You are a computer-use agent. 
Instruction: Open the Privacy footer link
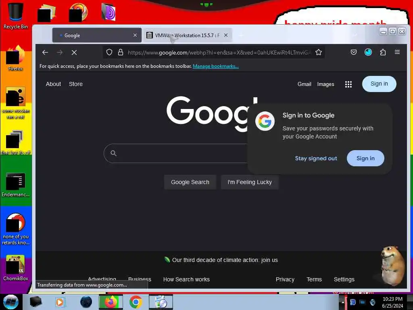(285, 279)
